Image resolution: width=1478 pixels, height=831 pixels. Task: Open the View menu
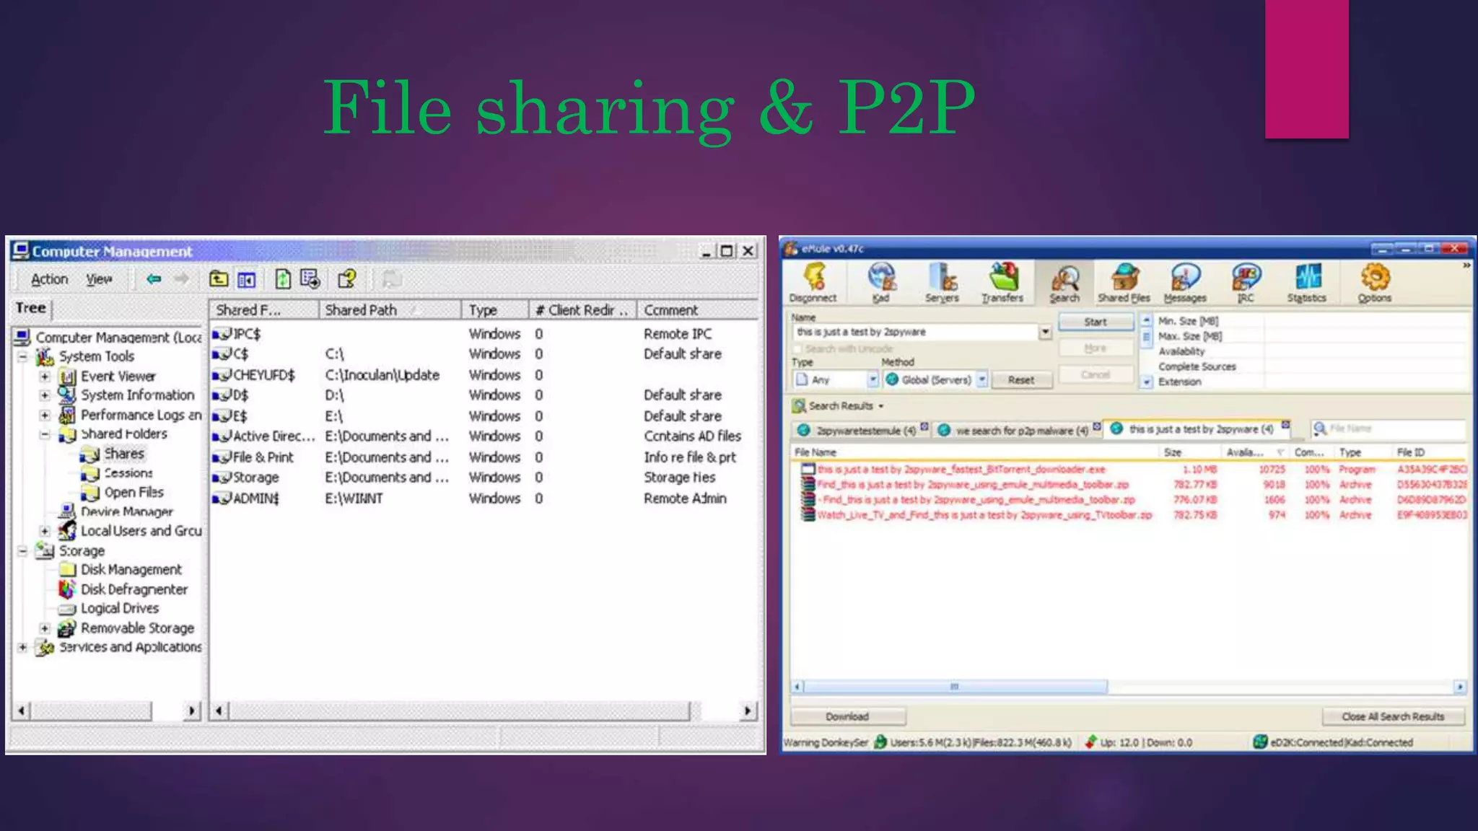tap(99, 279)
